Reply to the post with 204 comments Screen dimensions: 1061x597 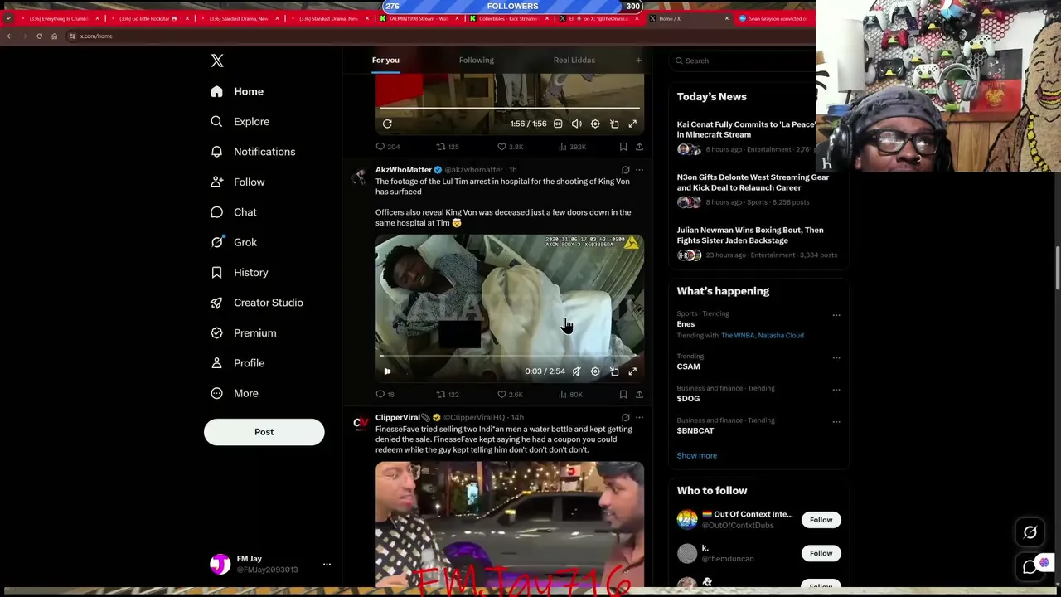pos(387,147)
